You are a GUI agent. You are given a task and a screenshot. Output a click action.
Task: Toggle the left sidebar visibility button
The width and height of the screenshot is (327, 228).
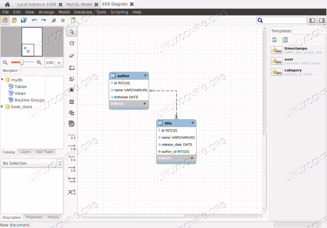tap(312, 20)
